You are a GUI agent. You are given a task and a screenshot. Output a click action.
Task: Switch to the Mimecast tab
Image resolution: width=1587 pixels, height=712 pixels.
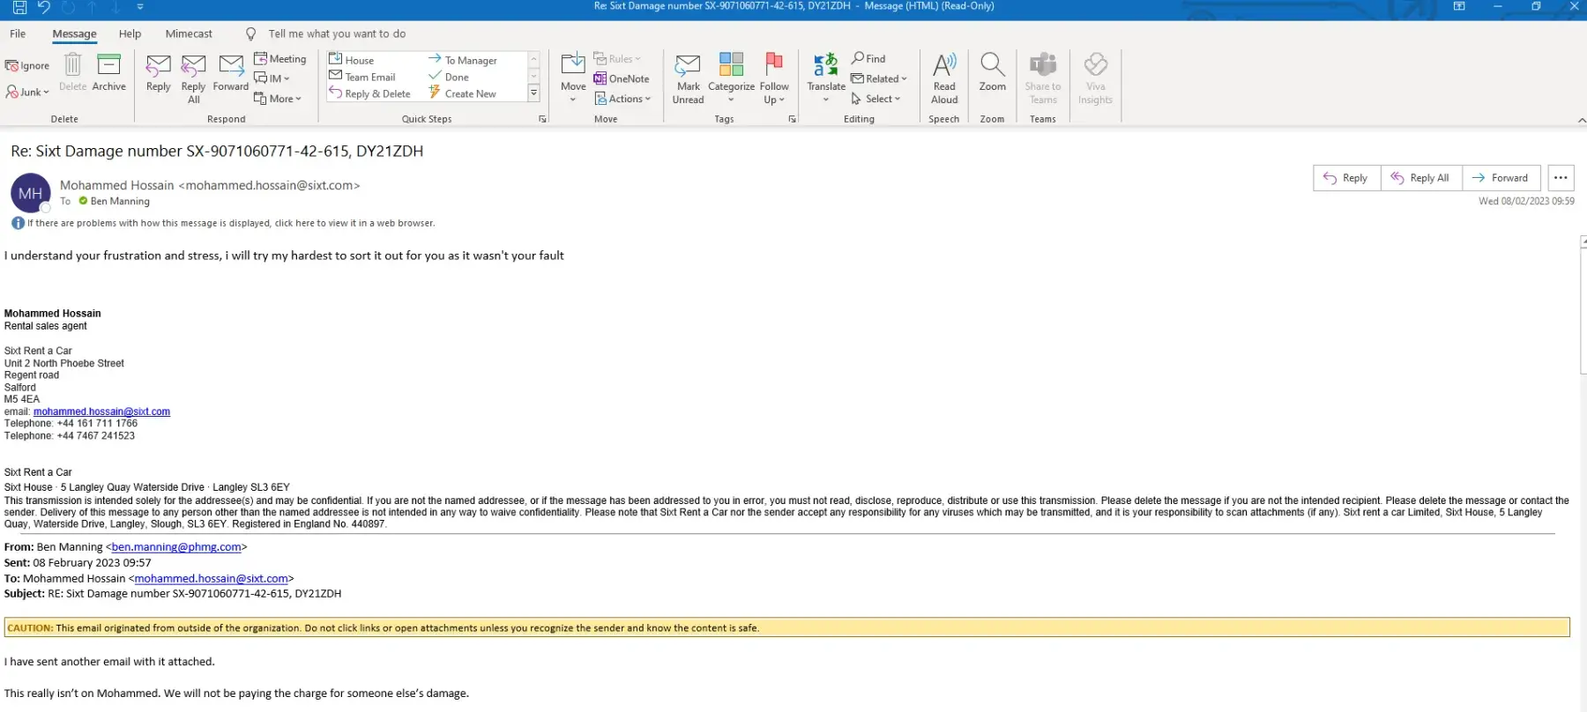(189, 33)
